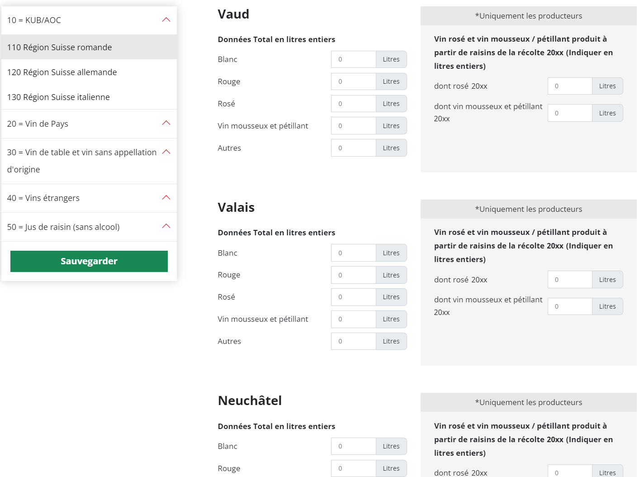640x477 pixels.
Task: Click the Valais Rouge litres input
Action: pos(353,275)
